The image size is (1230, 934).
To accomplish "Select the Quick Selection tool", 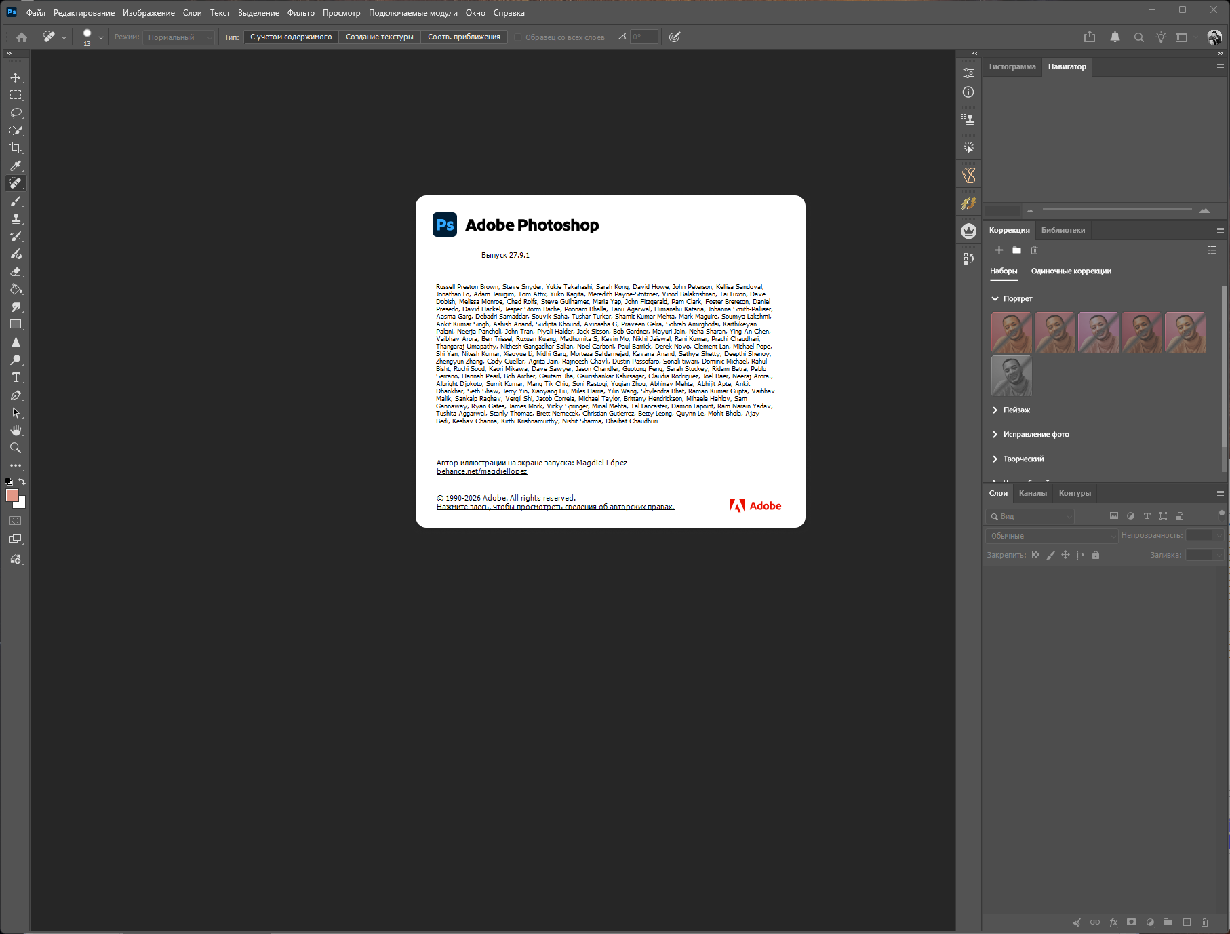I will 16,131.
